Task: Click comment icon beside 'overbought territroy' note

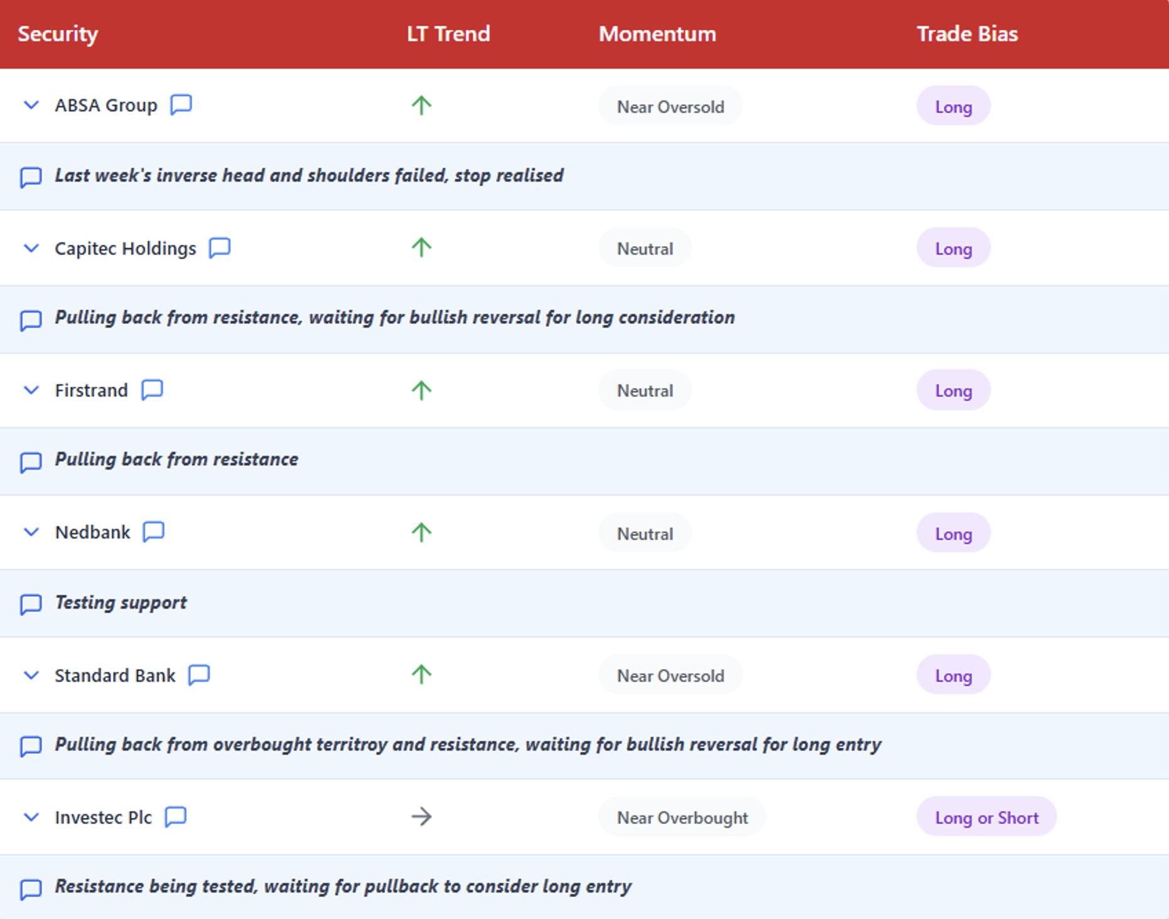Action: [x=31, y=746]
